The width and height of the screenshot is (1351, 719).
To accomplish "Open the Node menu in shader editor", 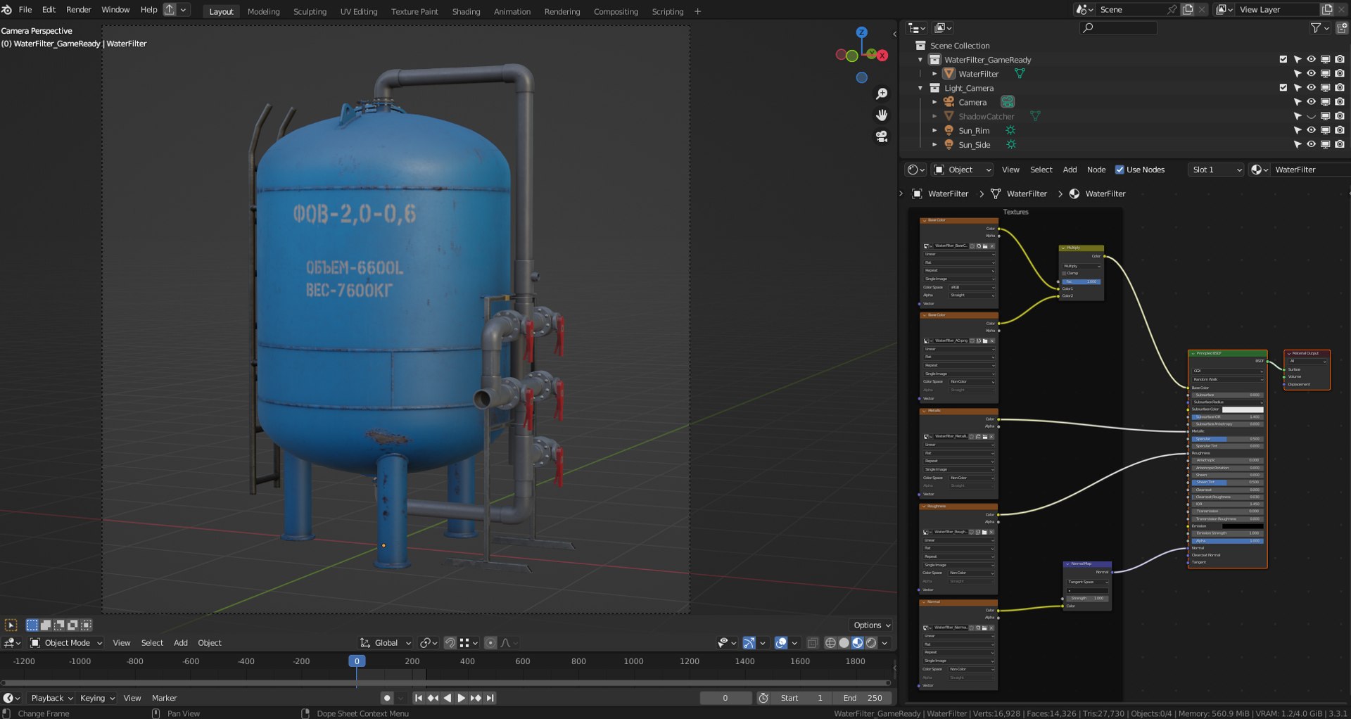I will 1096,170.
